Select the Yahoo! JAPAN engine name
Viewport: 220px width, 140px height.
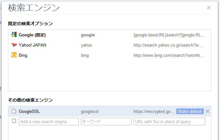click(33, 45)
